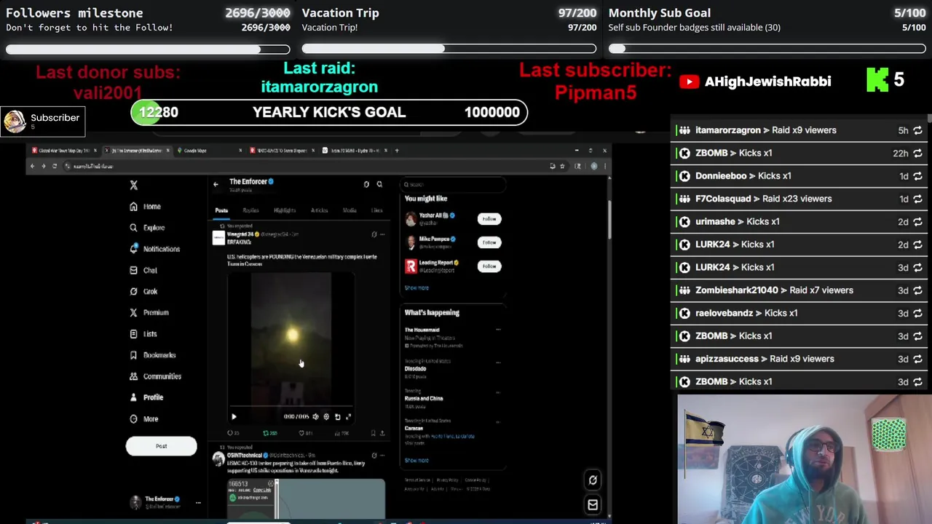Click Grok icon on OSINTtechnical post

(x=374, y=456)
